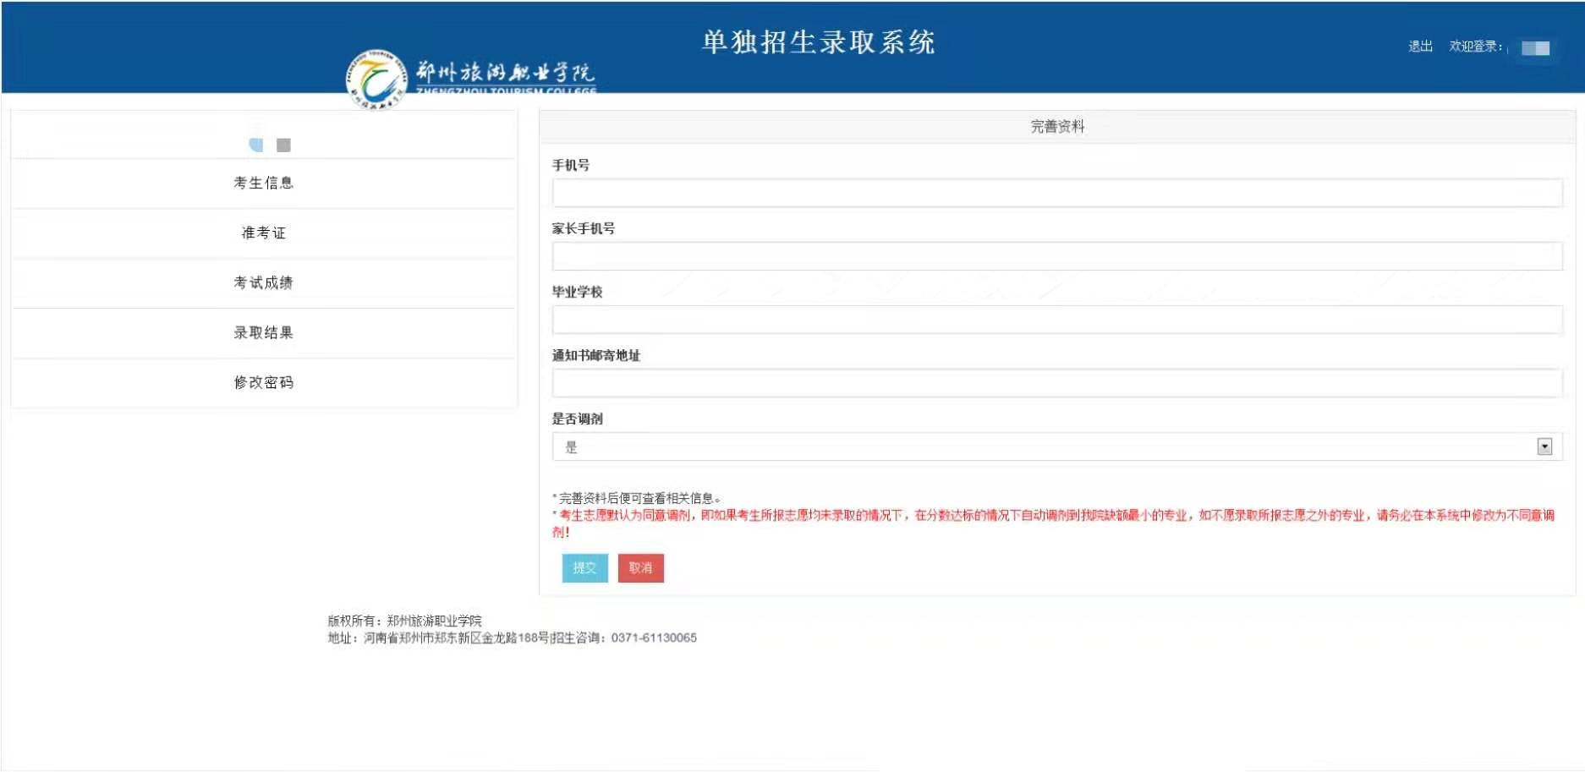This screenshot has height=772, width=1585.
Task: Expand the 是否调剂 dropdown
Action: coord(1056,446)
